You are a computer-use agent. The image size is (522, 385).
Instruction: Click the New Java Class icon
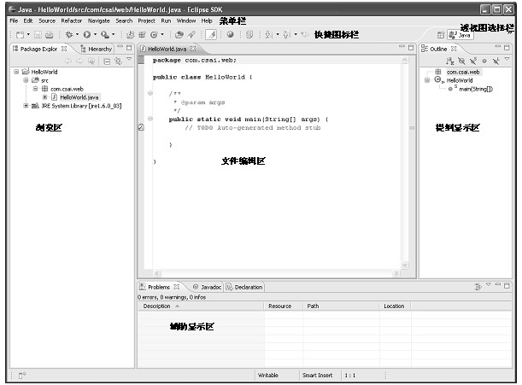click(x=154, y=35)
